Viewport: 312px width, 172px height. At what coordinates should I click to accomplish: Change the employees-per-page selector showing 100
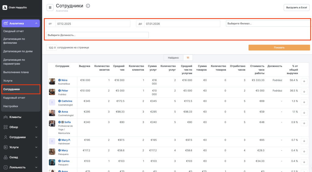click(51, 48)
